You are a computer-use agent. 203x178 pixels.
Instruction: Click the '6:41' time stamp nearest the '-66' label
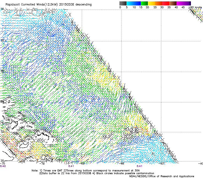pyautogui.click(x=139, y=166)
